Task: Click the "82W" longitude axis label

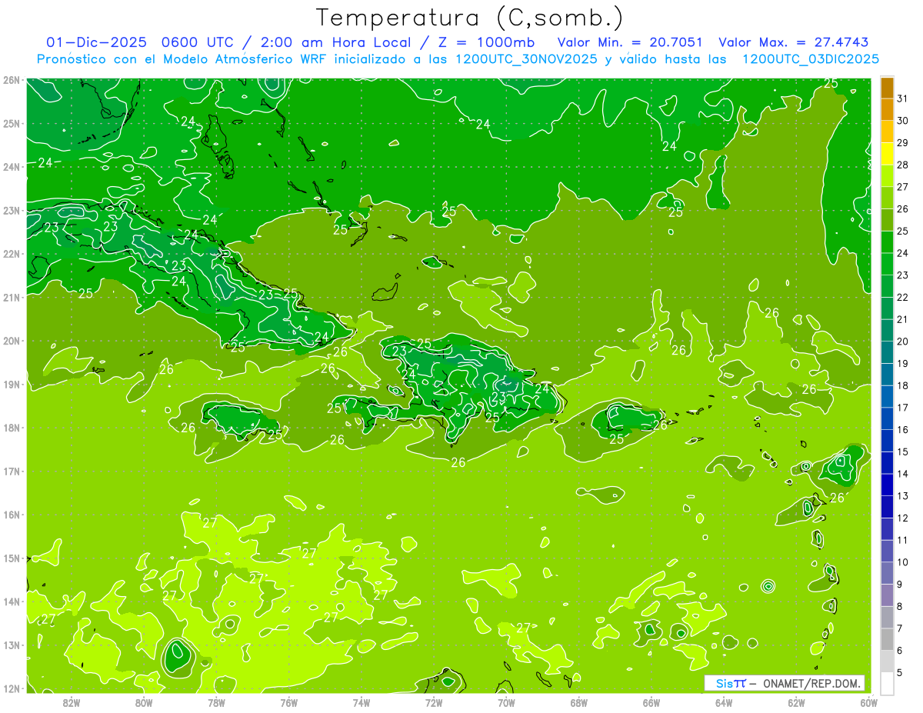Action: coord(72,702)
